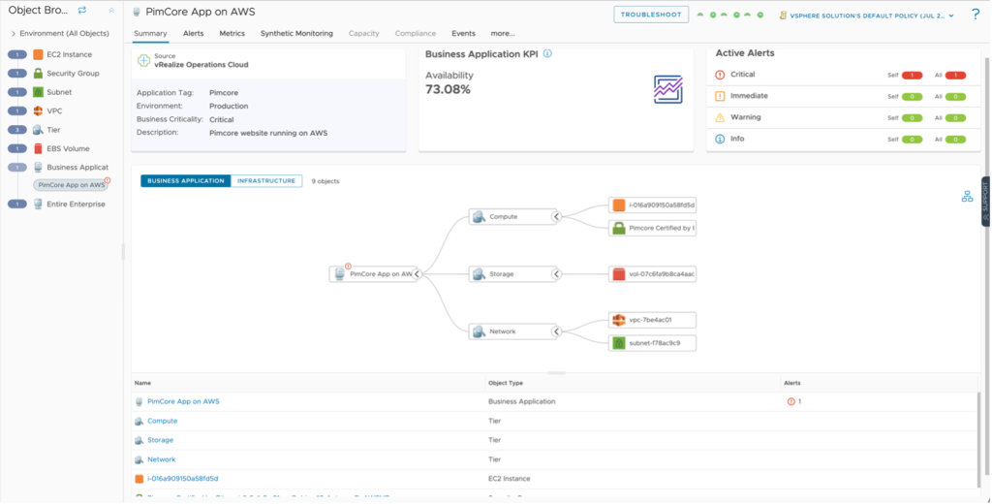The height and width of the screenshot is (504, 992).
Task: Expand Environment (All Objects) tree
Action: 13,34
